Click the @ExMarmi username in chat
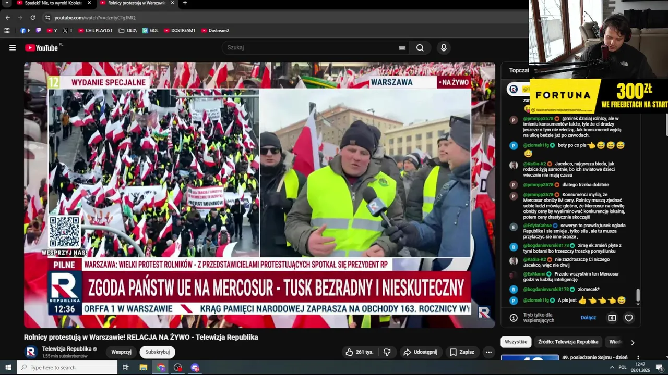The height and width of the screenshot is (375, 668). (534, 274)
